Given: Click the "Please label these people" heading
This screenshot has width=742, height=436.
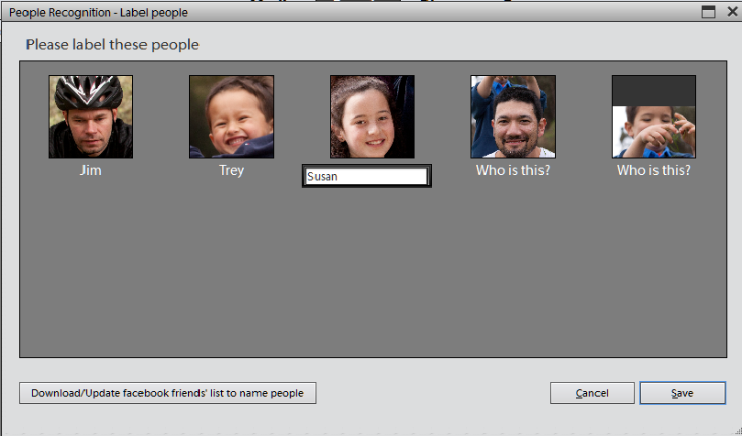Looking at the screenshot, I should pos(112,45).
